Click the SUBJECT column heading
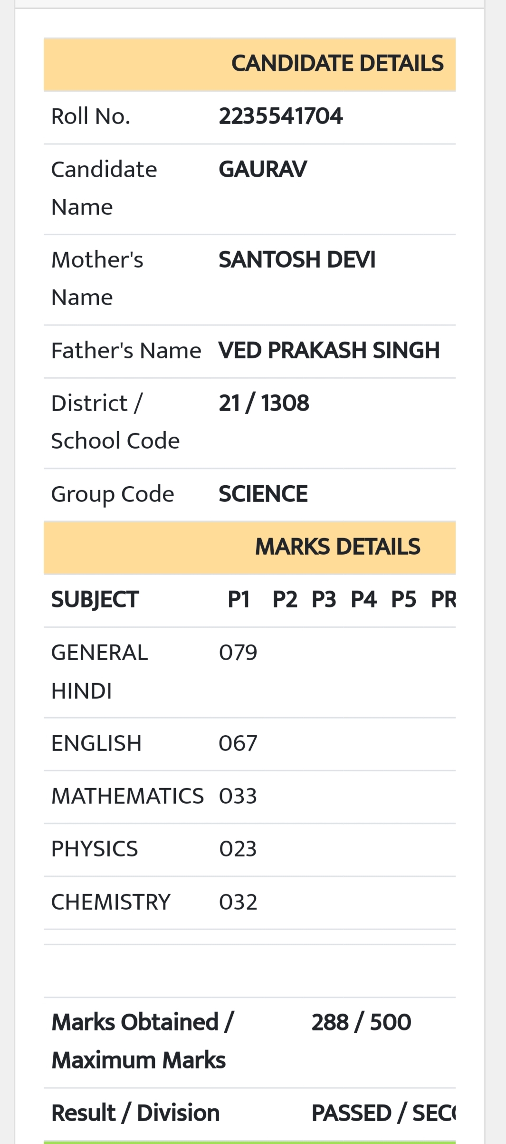The height and width of the screenshot is (1144, 506). [95, 599]
